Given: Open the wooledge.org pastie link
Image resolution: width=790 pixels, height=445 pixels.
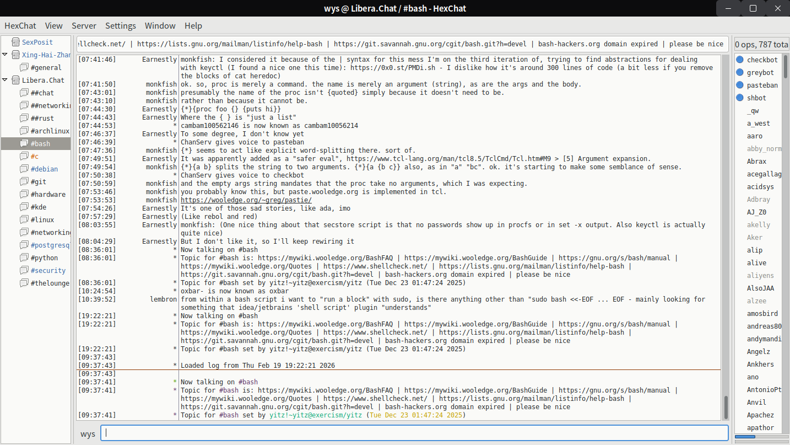Looking at the screenshot, I should pos(246,200).
